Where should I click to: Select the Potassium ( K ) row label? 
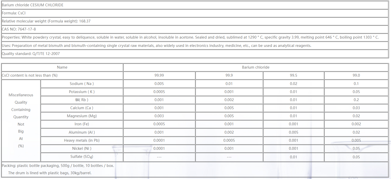tap(82, 92)
